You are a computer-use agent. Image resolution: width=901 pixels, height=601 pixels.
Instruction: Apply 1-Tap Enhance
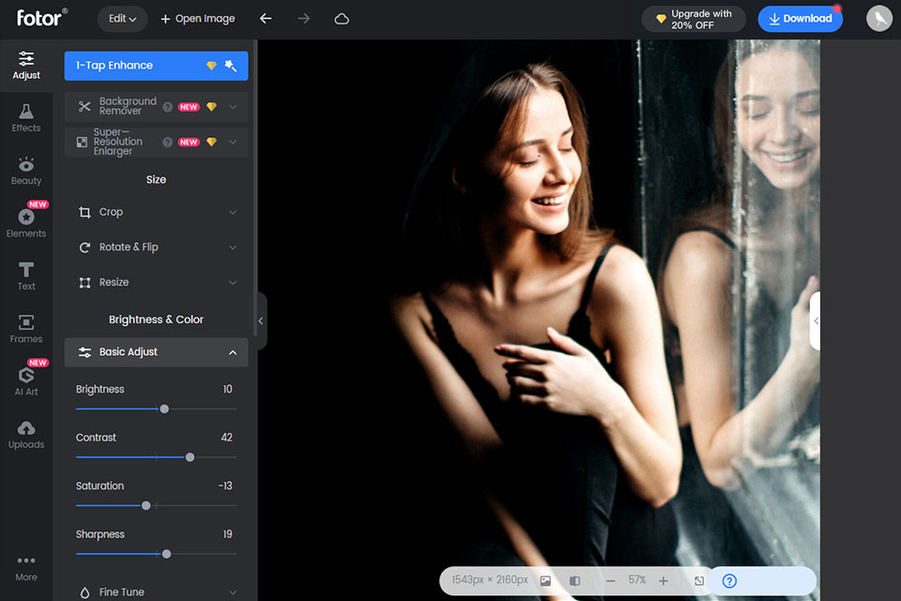(x=157, y=66)
